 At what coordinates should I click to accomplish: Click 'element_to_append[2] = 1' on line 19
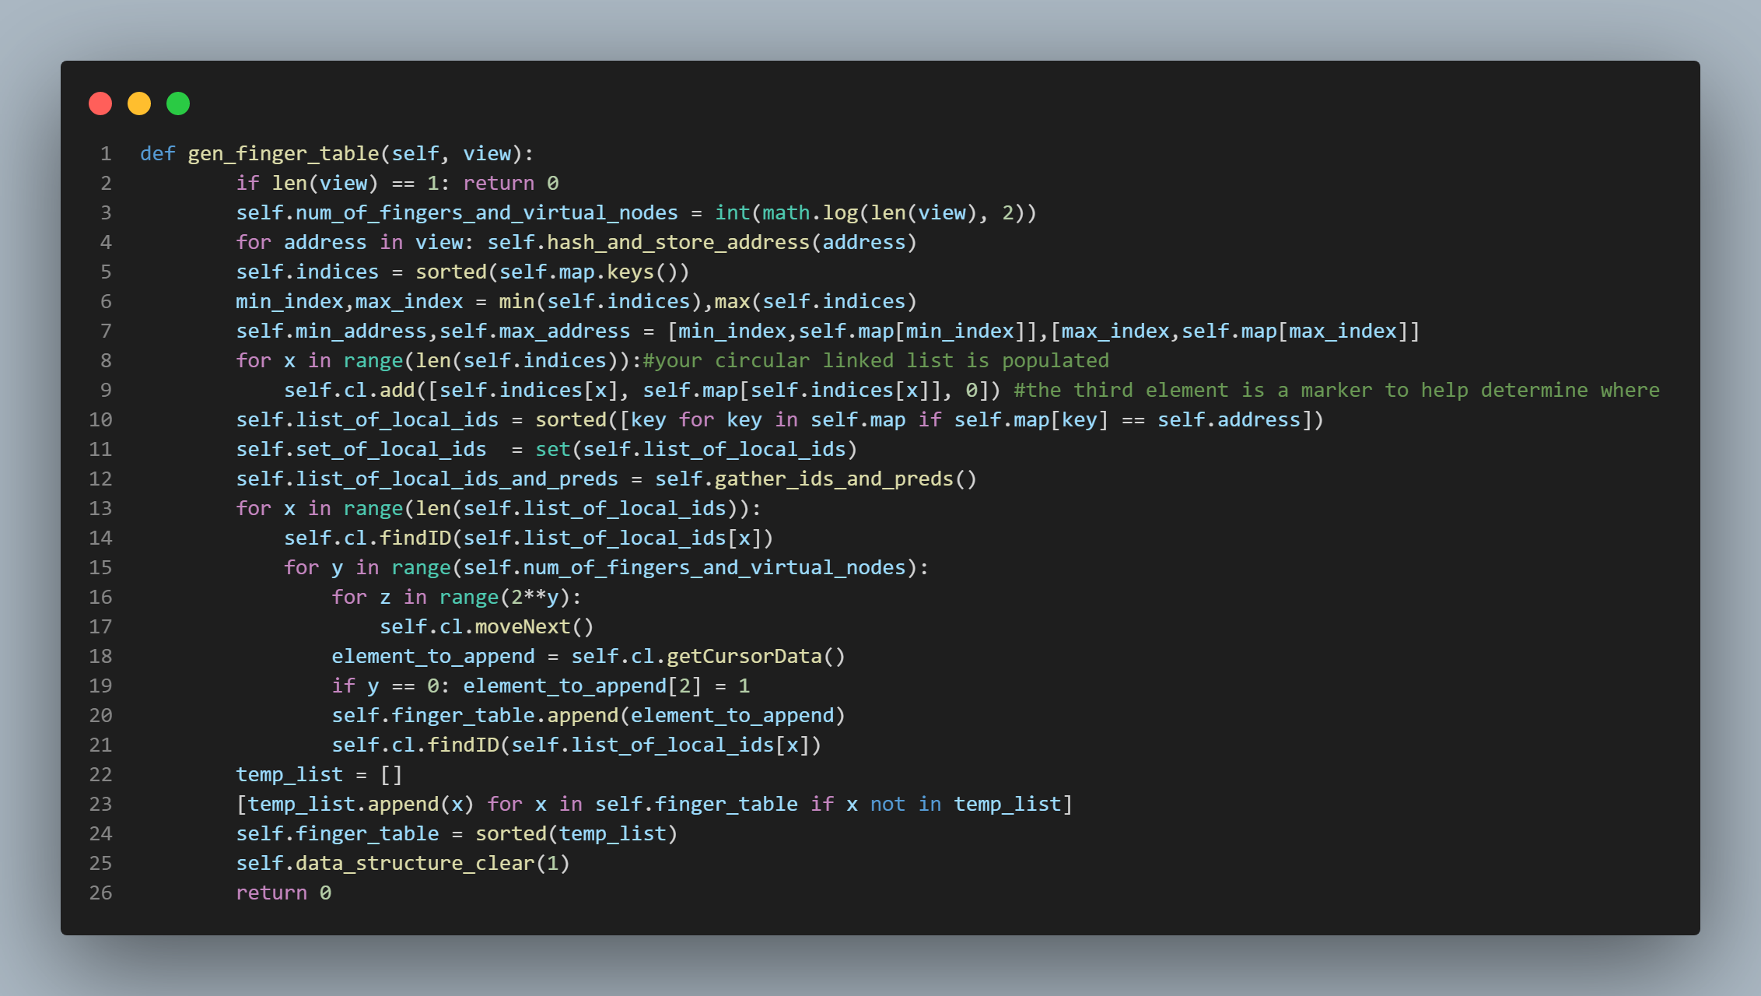click(607, 686)
